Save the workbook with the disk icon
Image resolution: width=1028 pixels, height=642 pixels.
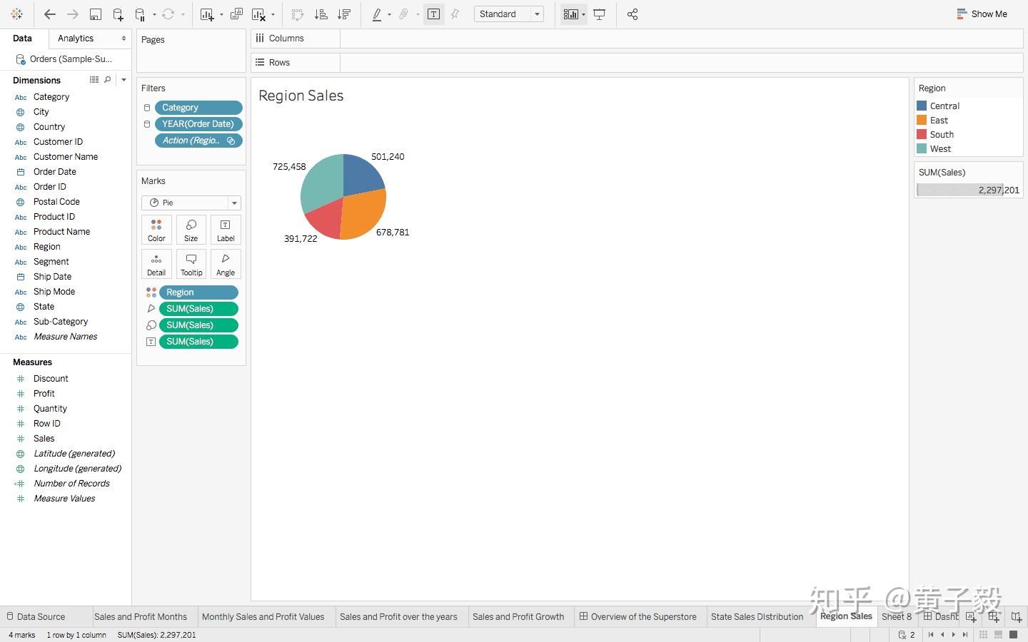coord(95,14)
